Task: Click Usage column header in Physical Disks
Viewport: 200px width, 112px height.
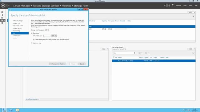Action: 155,58
